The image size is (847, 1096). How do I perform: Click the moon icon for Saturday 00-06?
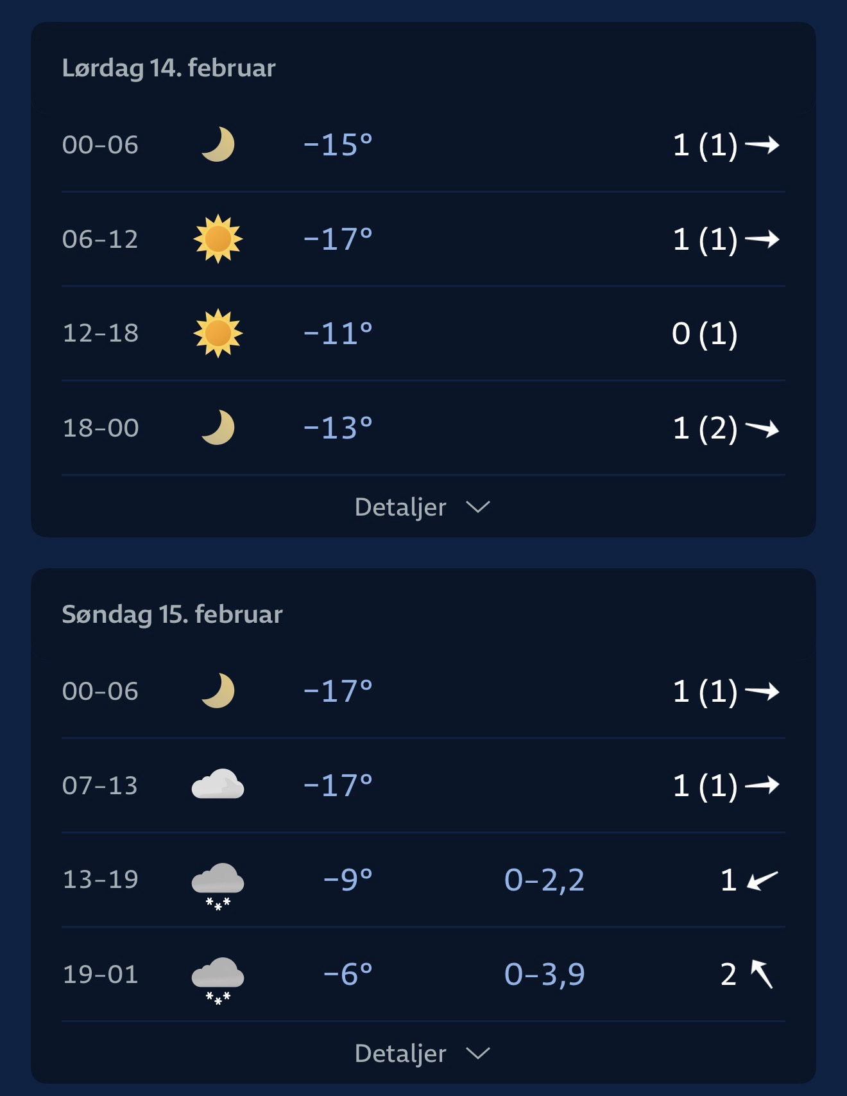[218, 144]
